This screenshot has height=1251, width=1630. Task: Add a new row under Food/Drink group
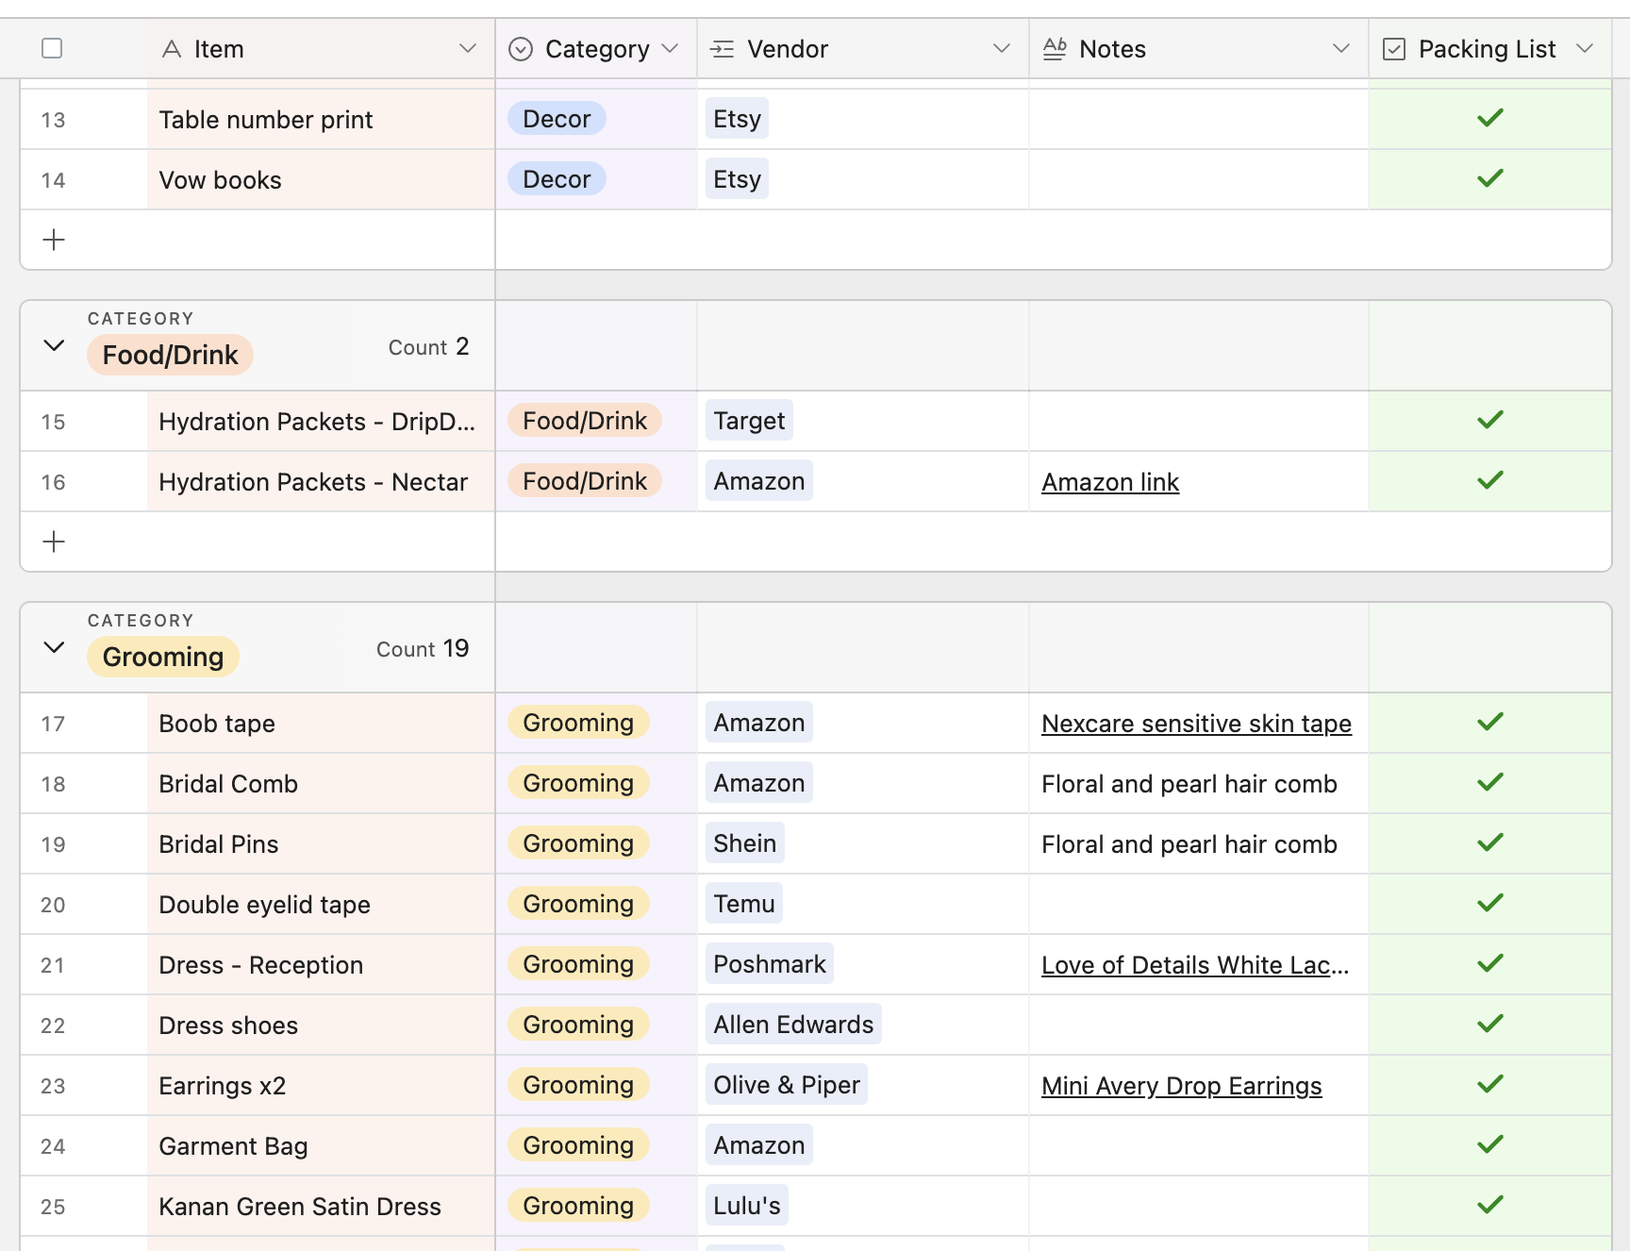click(x=54, y=542)
